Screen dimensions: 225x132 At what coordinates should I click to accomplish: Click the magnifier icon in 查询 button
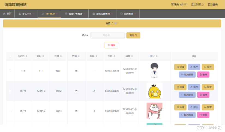(x=136, y=35)
